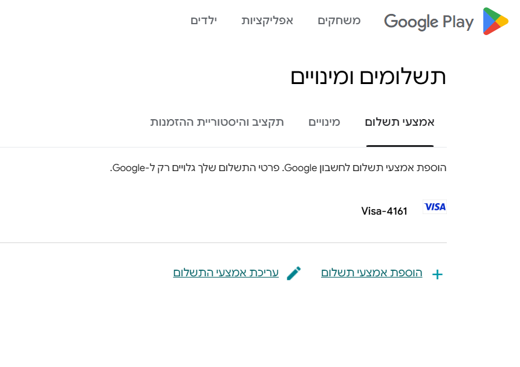Viewport: 520px width, 367px height.
Task: Click the תשלומים ומינויים page heading
Action: [368, 77]
